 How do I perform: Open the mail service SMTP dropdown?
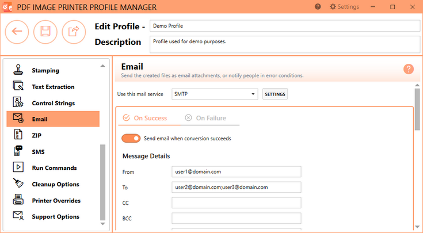pyautogui.click(x=215, y=94)
